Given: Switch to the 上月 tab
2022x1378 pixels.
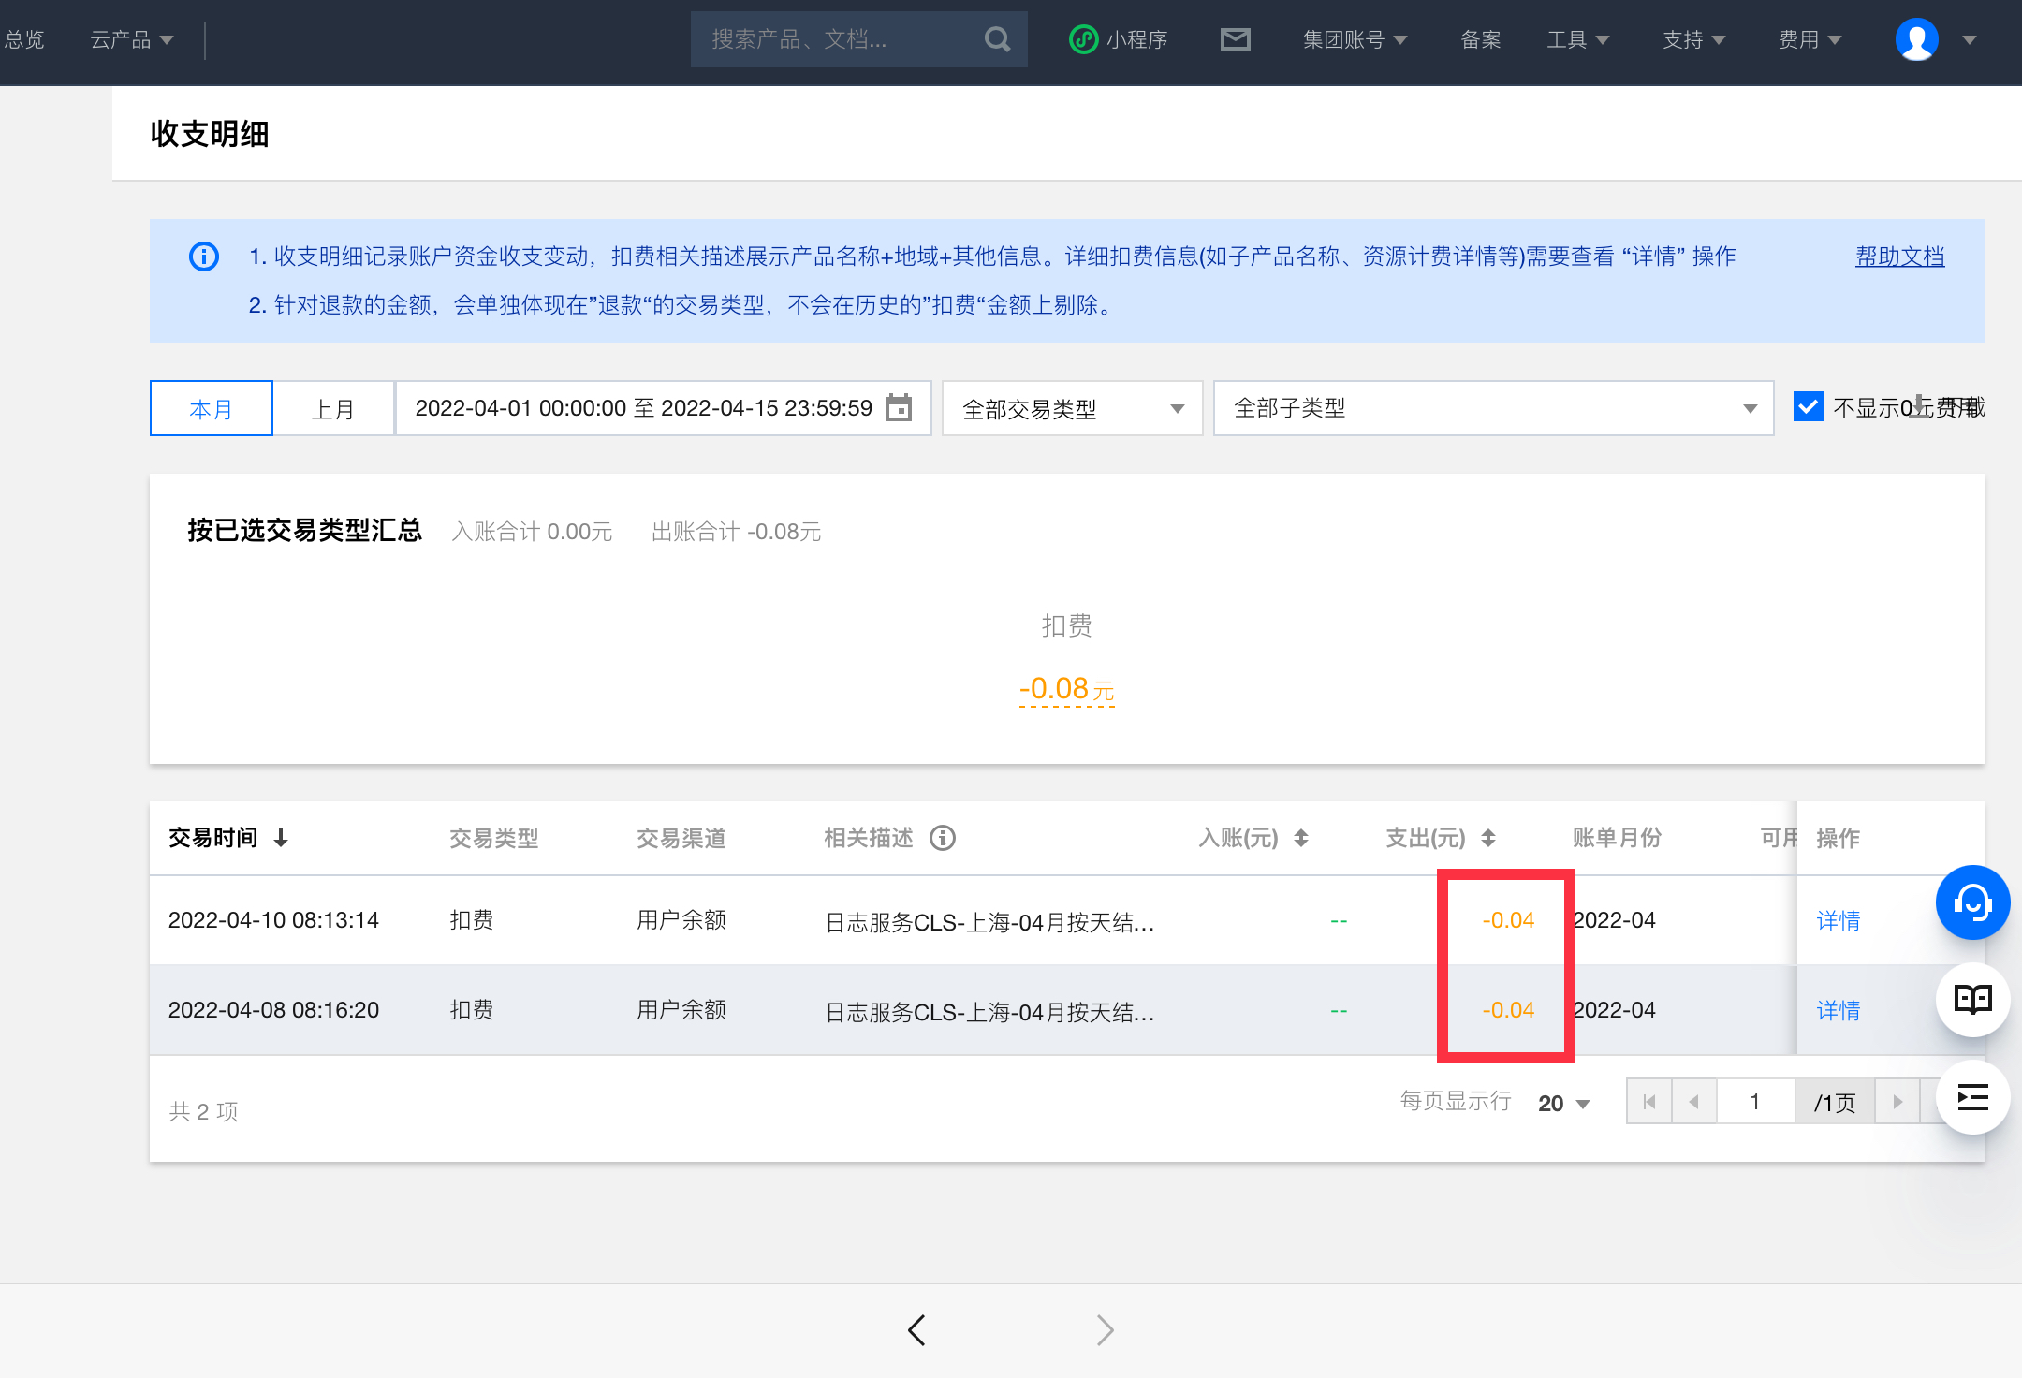Looking at the screenshot, I should click(333, 408).
